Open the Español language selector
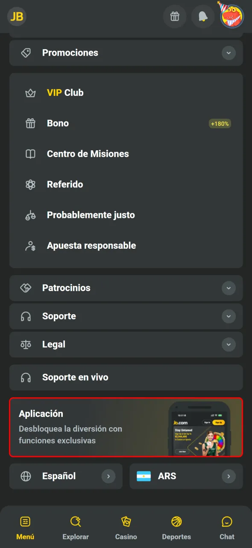The height and width of the screenshot is (548, 252). pos(66,476)
